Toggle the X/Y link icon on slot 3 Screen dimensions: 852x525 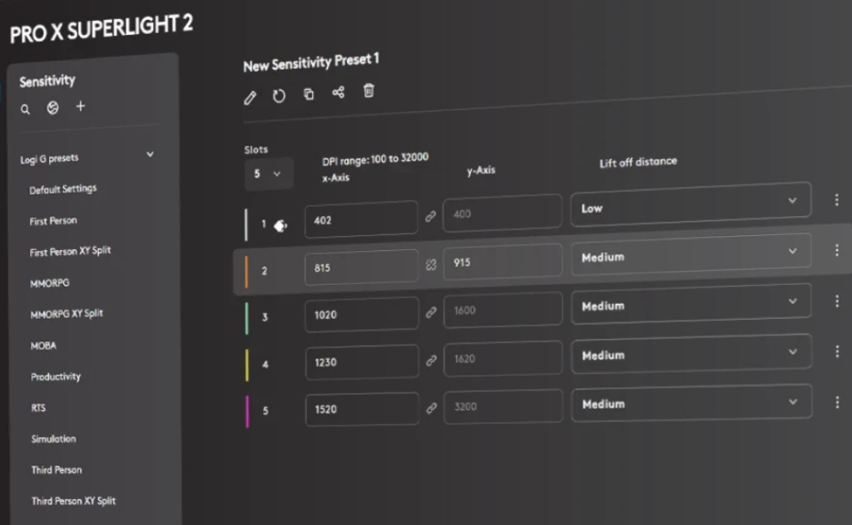point(431,312)
